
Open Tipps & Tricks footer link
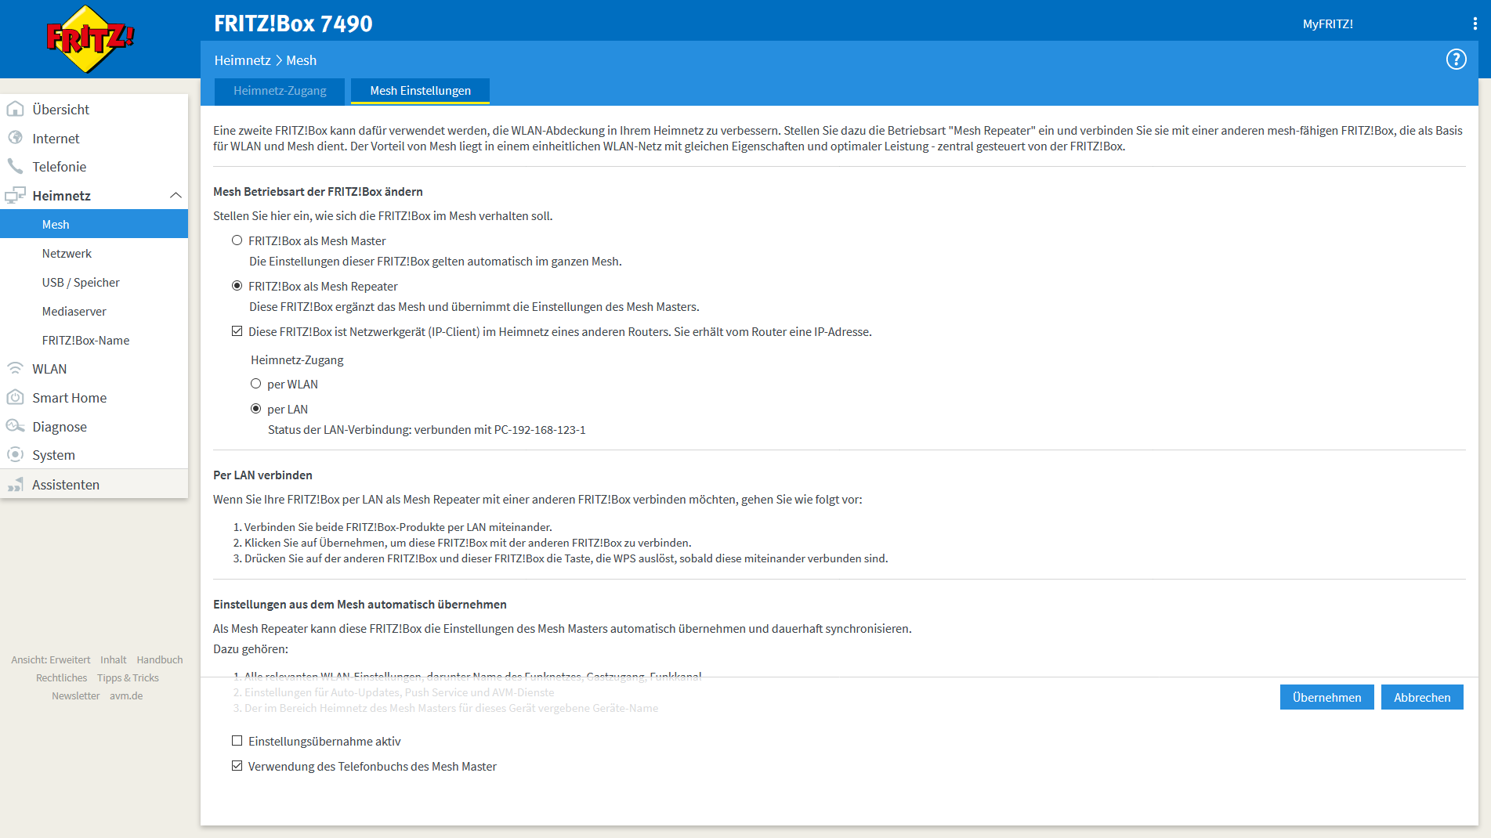[x=128, y=677]
